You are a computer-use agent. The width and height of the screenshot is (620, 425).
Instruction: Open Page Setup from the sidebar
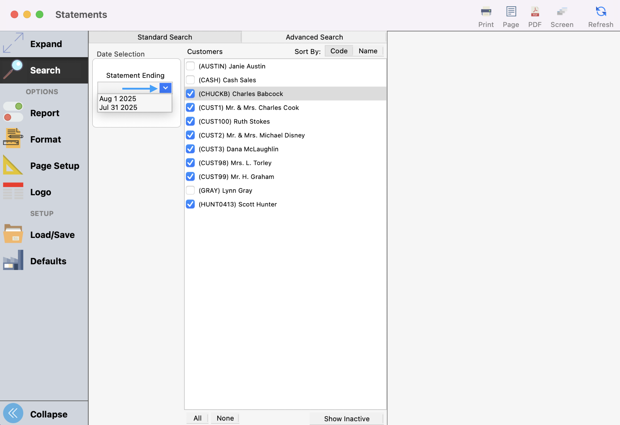click(54, 166)
